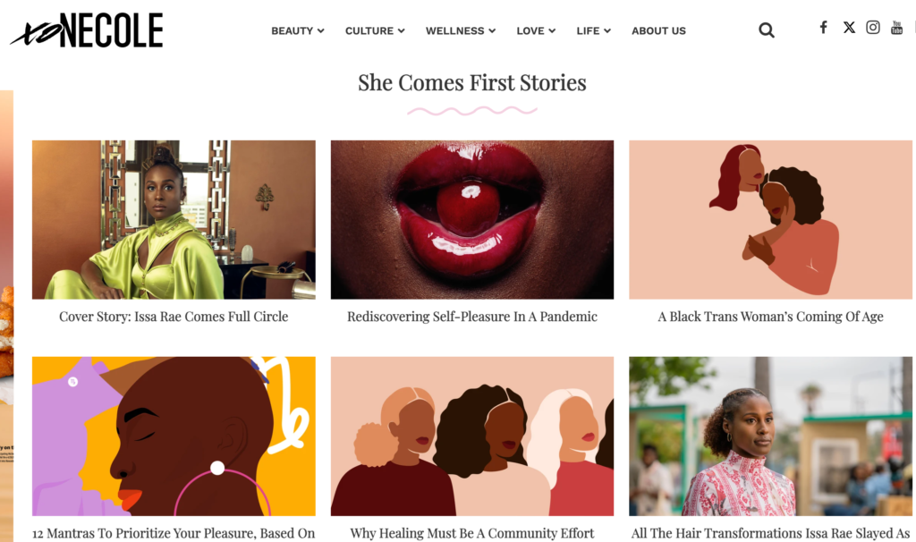Select the two women embracing illustration
Screen dimensions: 916x542
[x=770, y=219]
